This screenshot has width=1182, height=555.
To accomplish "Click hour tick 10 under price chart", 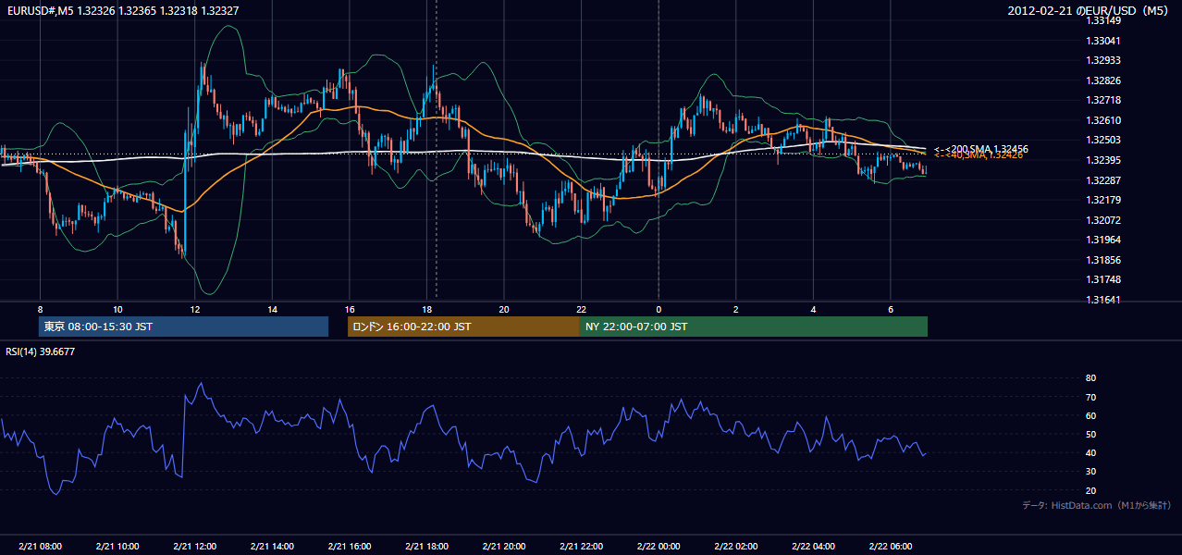I will click(x=117, y=309).
